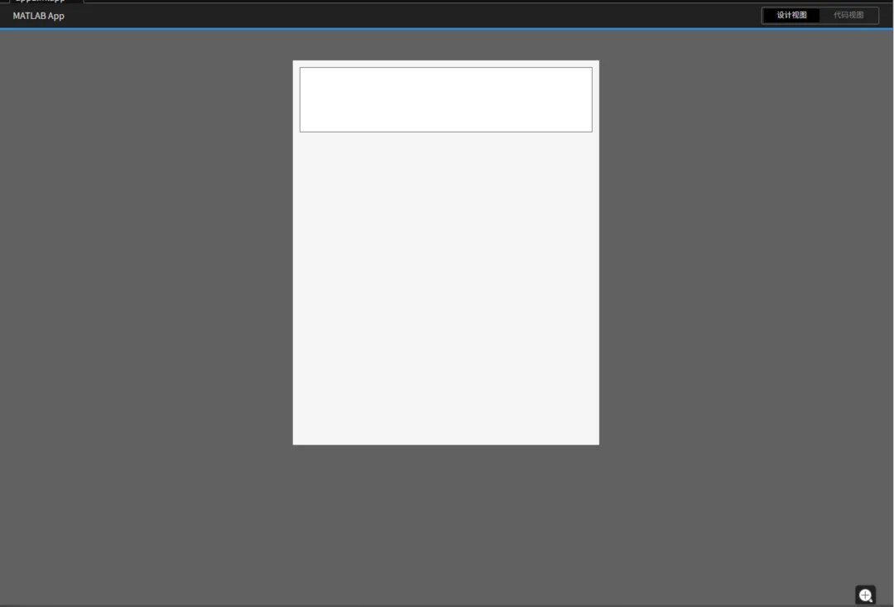Click the empty light-gray app canvas
The image size is (894, 607).
pos(446,288)
